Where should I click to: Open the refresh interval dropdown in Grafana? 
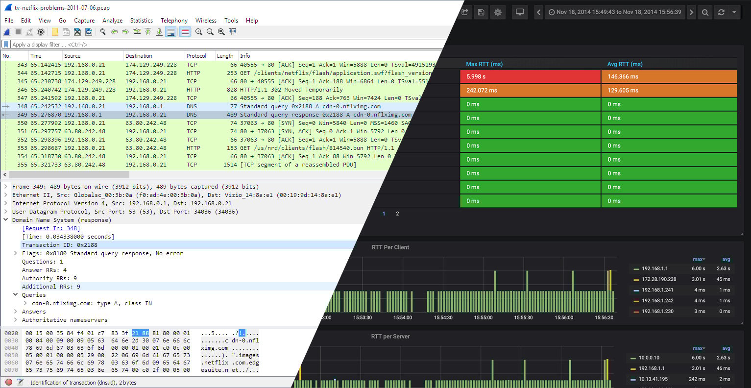pyautogui.click(x=734, y=12)
